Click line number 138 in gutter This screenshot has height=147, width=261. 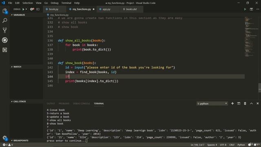pyautogui.click(x=50, y=49)
